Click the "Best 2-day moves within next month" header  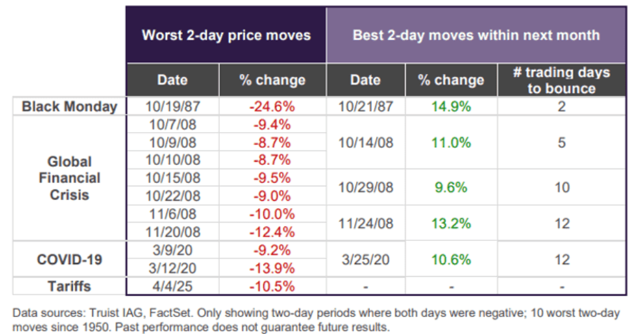click(476, 34)
